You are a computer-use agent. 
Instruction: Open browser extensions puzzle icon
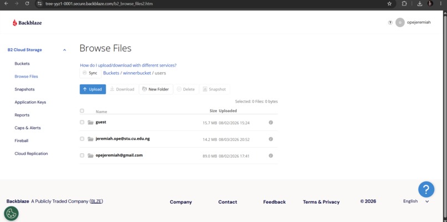pyautogui.click(x=404, y=4)
